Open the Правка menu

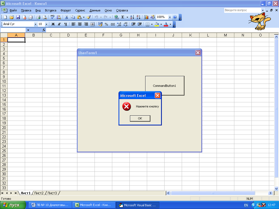[26, 10]
